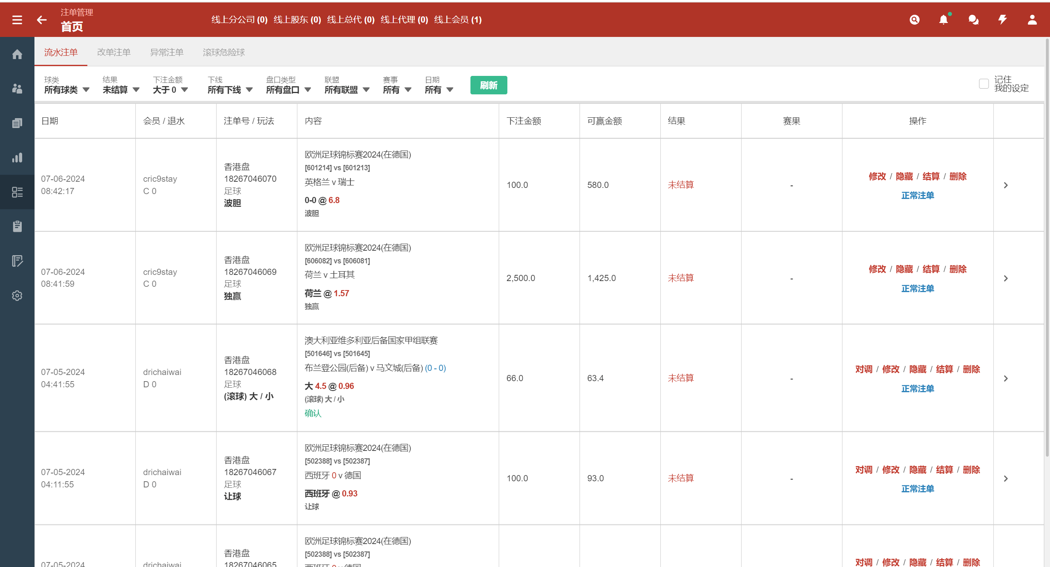The width and height of the screenshot is (1050, 567).
Task: Open the sidebar bar chart icon
Action: 17,158
